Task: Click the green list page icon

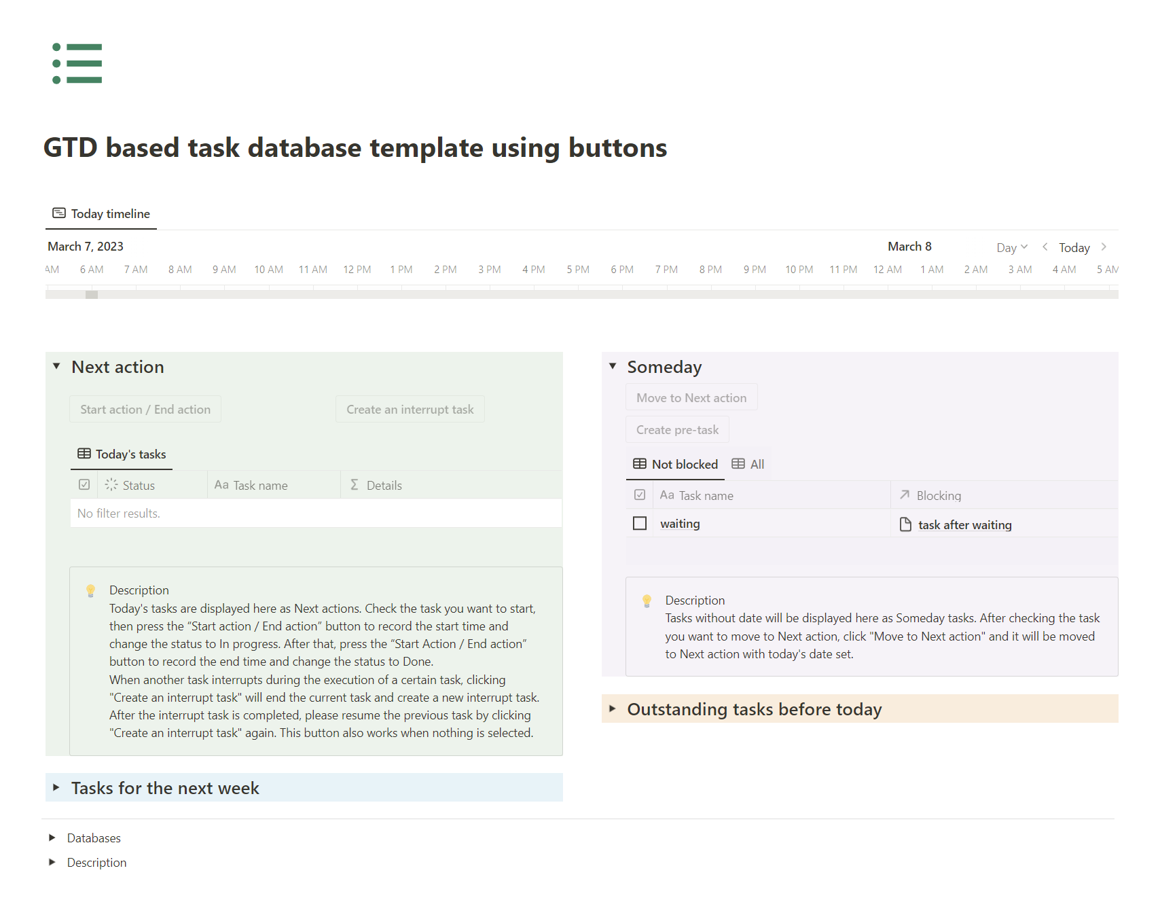Action: 76,62
